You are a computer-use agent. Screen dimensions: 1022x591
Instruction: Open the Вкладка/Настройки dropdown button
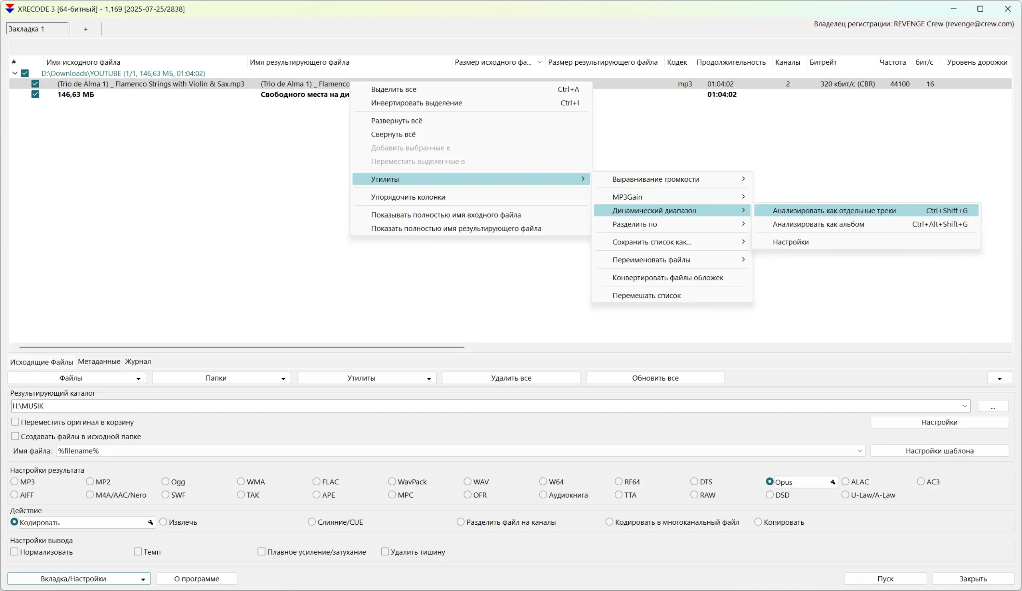[79, 579]
